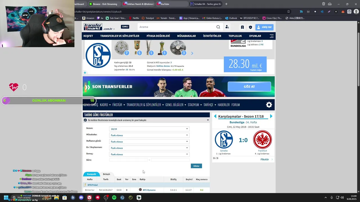
Task: Bookmark page with address bar bookmark icon
Action: click(x=288, y=12)
